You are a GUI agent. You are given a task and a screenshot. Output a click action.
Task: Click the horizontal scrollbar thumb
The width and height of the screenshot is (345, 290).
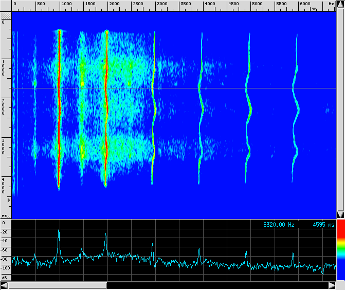point(57,285)
